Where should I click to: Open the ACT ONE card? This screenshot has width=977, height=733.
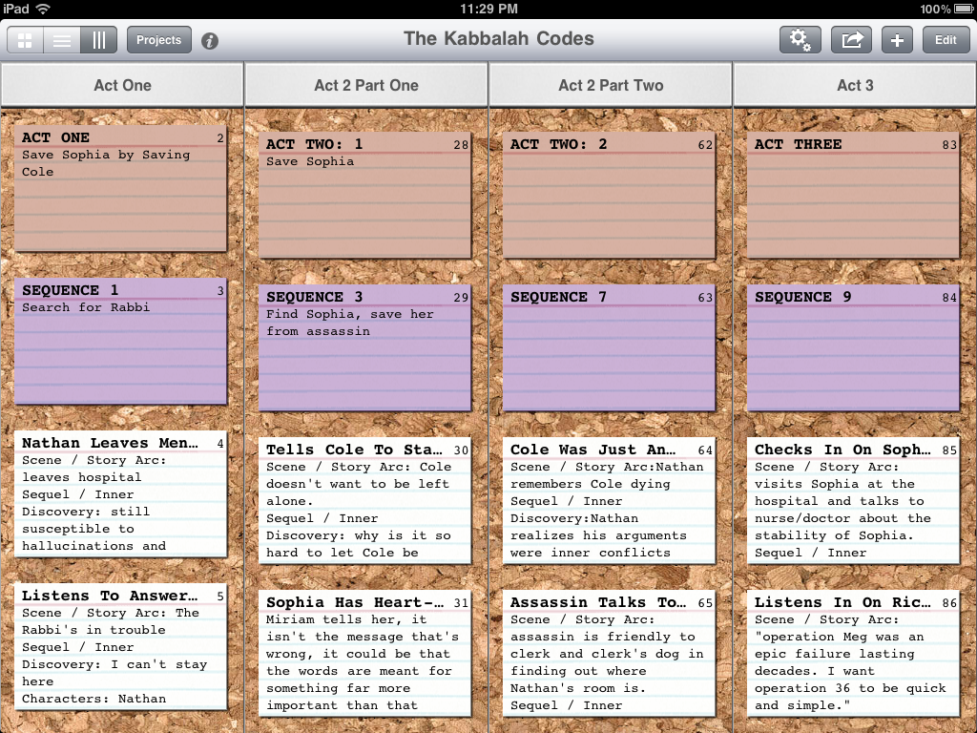click(x=120, y=189)
